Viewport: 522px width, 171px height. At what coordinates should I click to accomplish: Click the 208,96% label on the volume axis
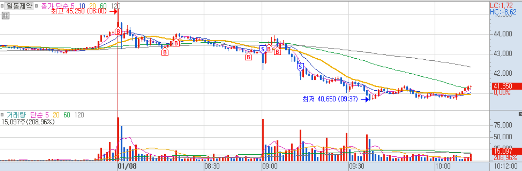pyautogui.click(x=505, y=157)
